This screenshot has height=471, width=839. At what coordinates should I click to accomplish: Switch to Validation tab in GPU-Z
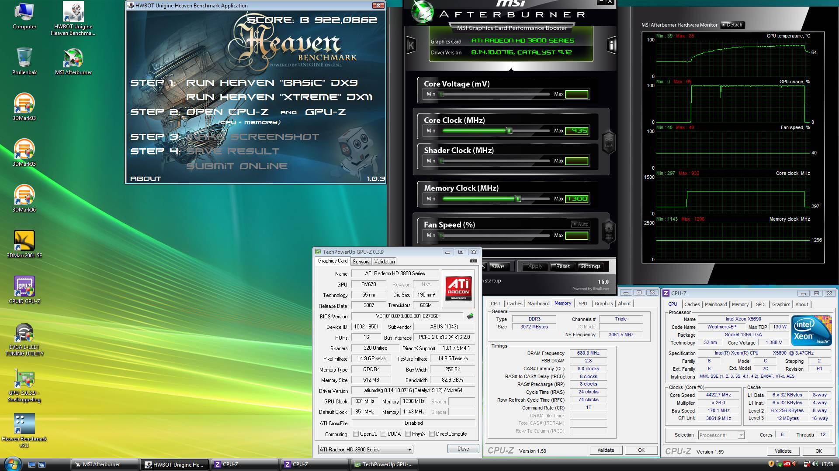[385, 262]
